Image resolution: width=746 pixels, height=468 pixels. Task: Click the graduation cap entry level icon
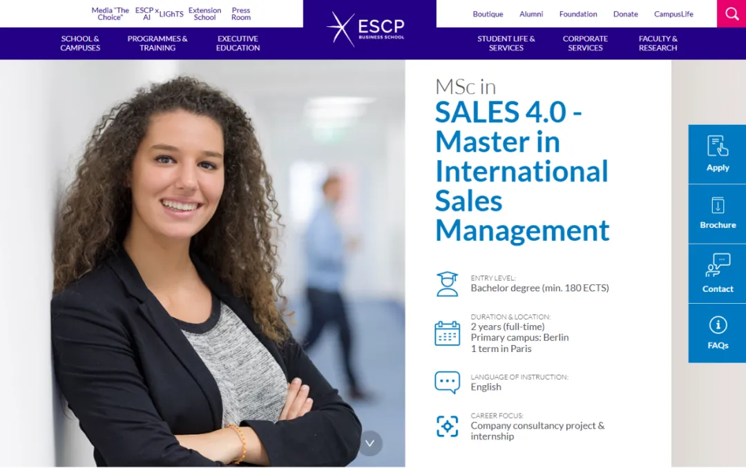pyautogui.click(x=447, y=284)
